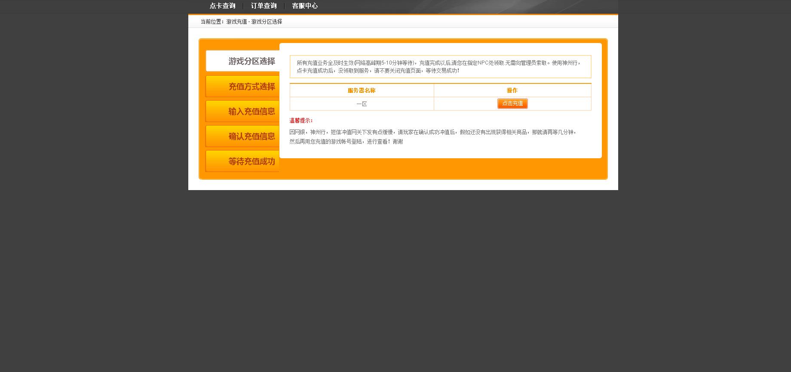Click the 一区 server name cell
This screenshot has width=791, height=372.
point(362,104)
